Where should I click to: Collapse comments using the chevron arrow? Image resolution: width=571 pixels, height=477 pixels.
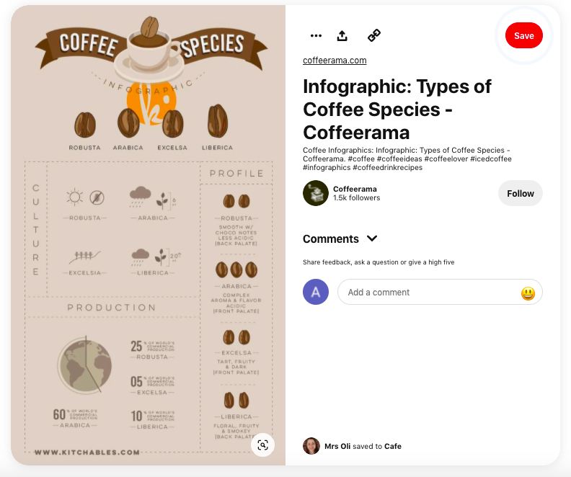tap(372, 239)
